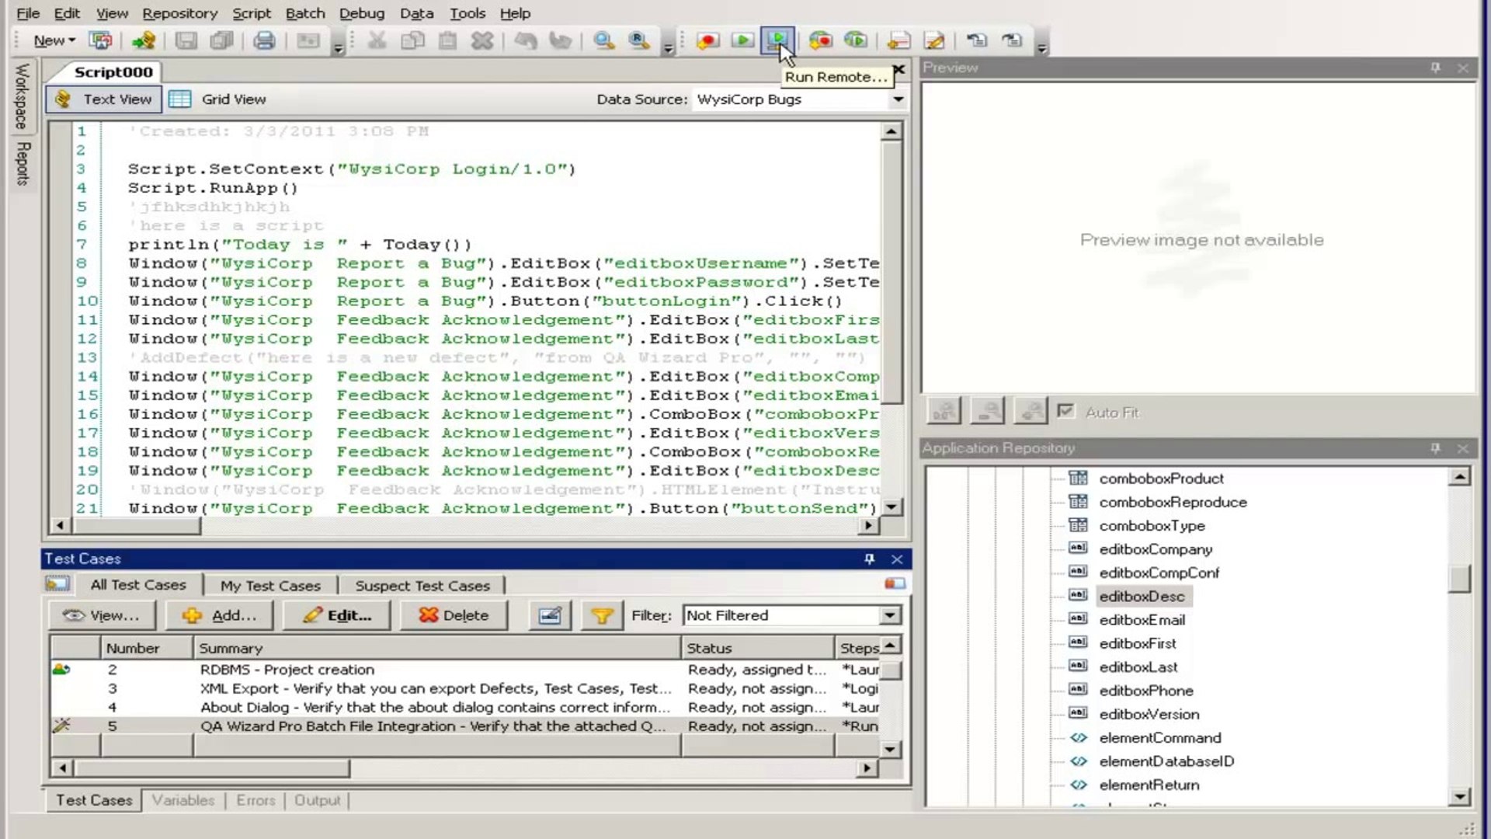The width and height of the screenshot is (1491, 839).
Task: Click the Save icon in toolbar
Action: pos(186,40)
